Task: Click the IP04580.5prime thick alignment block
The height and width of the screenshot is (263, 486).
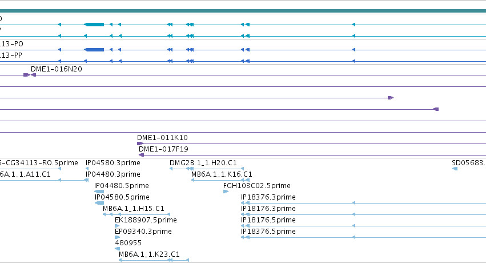Action: tap(99, 203)
